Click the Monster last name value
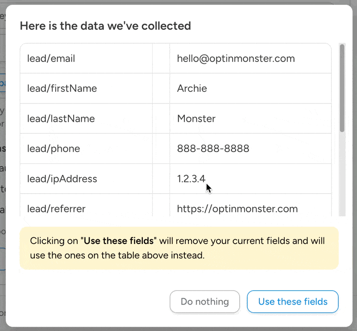Image resolution: width=357 pixels, height=331 pixels. coord(196,119)
